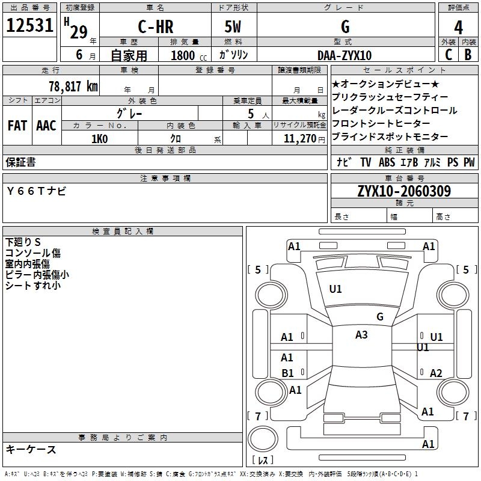Click the color number 1K0

click(99, 138)
